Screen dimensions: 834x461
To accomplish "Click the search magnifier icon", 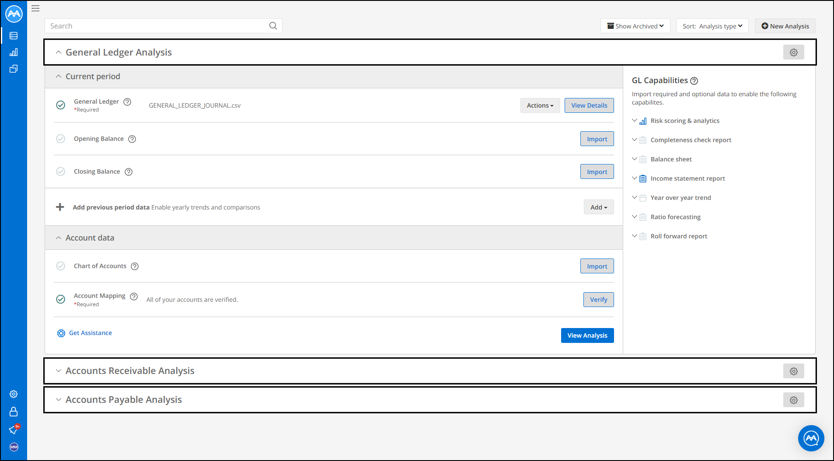I will pyautogui.click(x=273, y=26).
